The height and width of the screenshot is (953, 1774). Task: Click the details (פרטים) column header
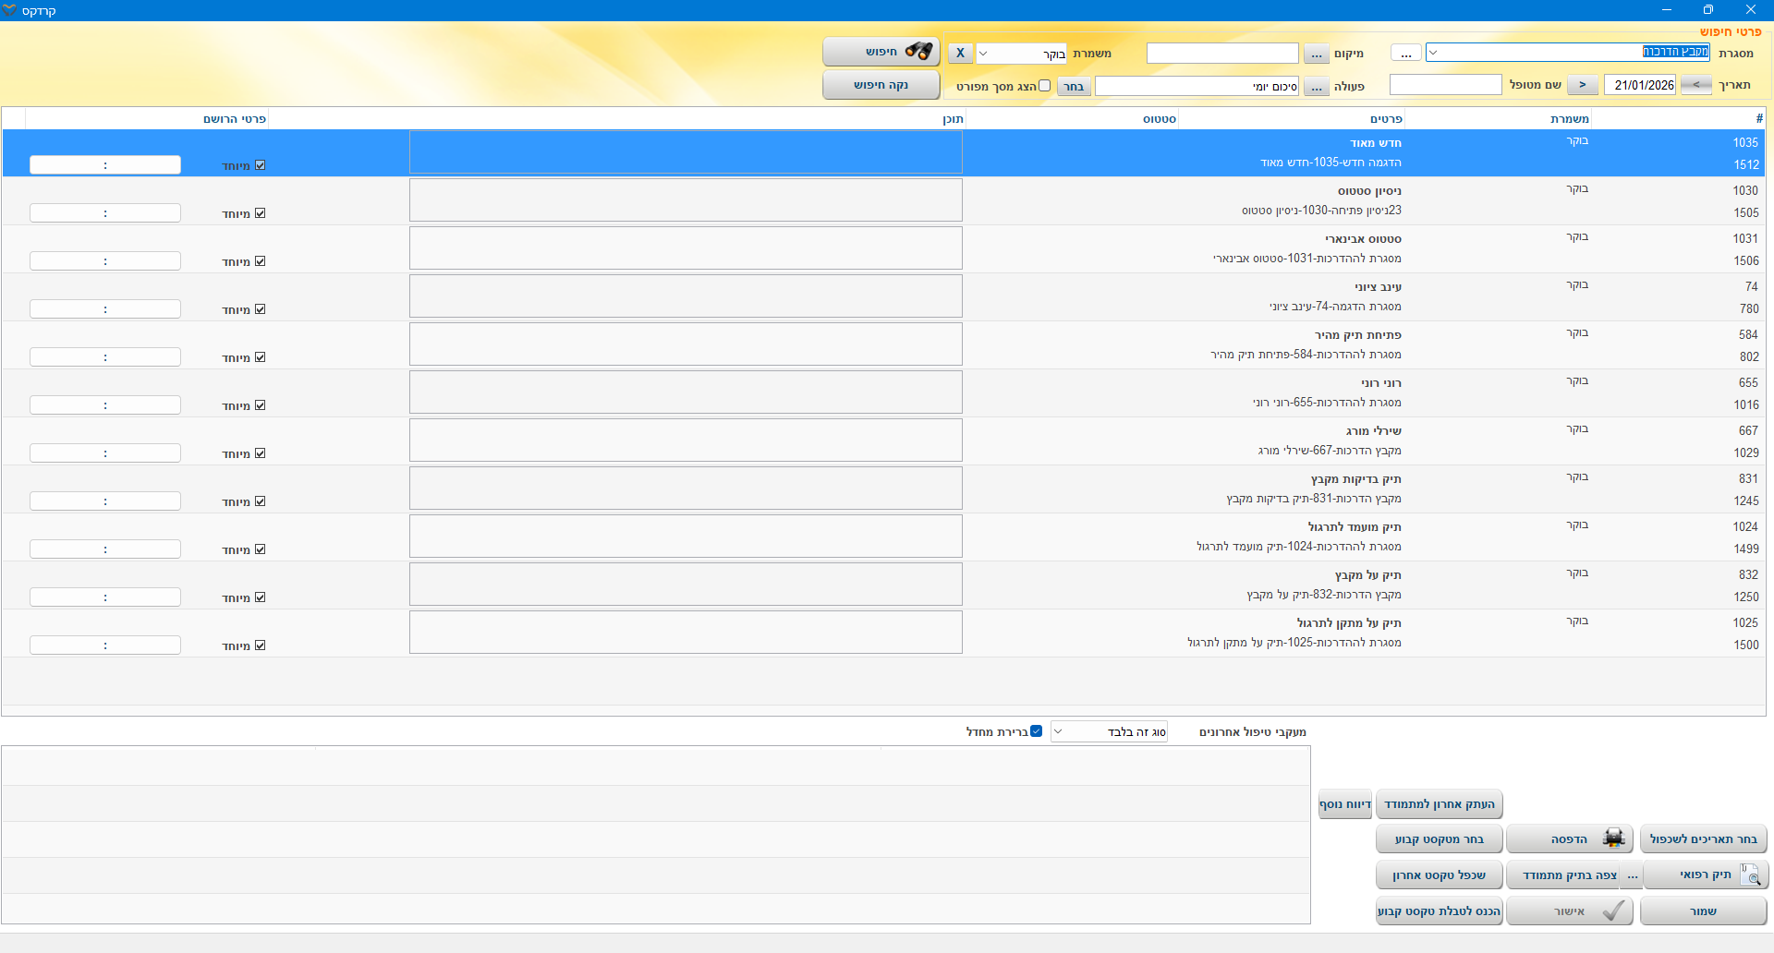pos(1385,119)
